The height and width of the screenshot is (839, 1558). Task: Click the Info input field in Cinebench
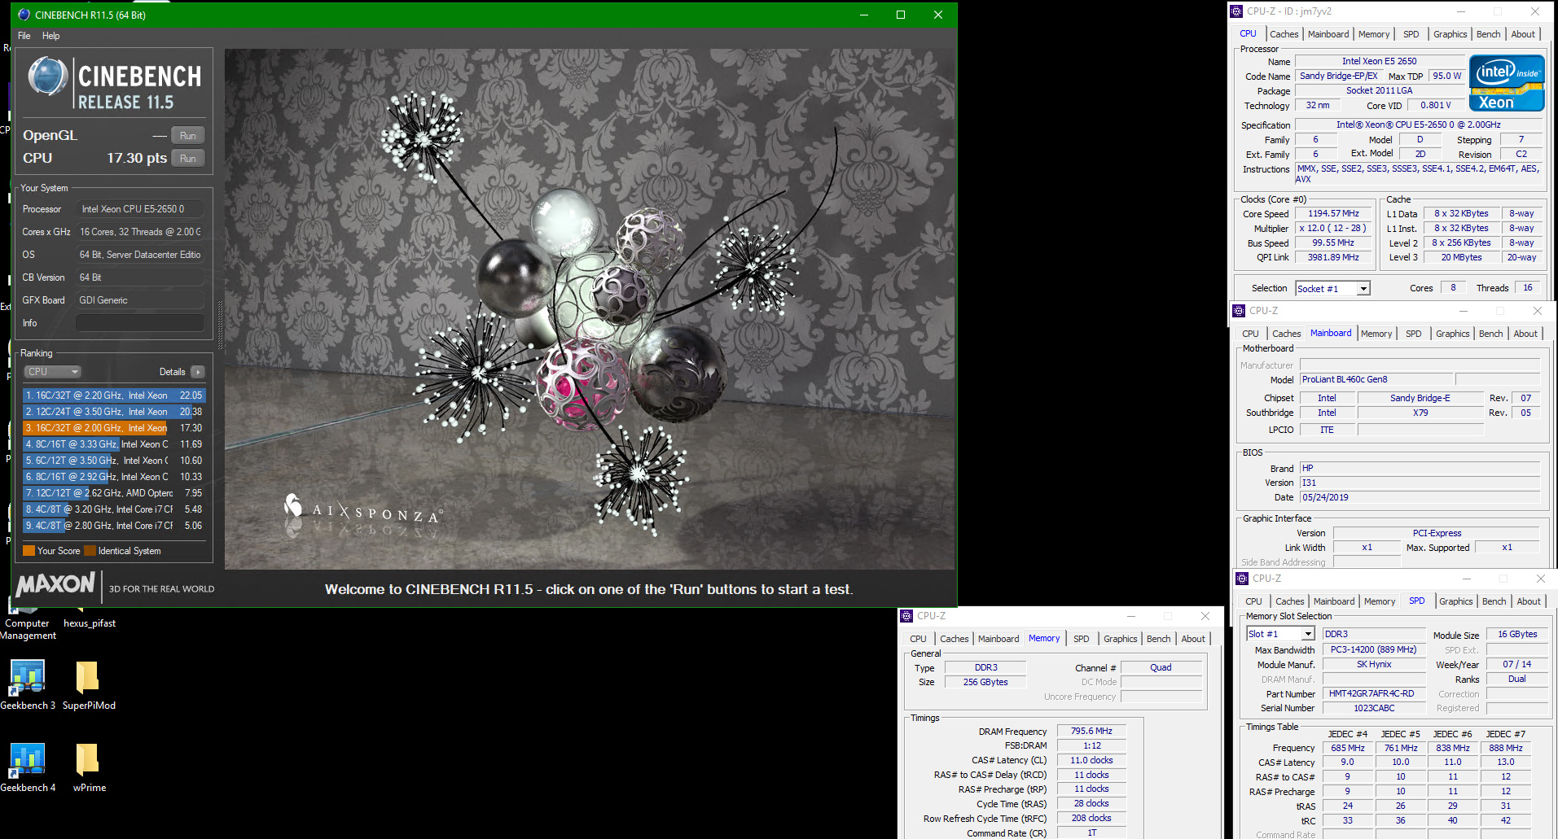(140, 323)
